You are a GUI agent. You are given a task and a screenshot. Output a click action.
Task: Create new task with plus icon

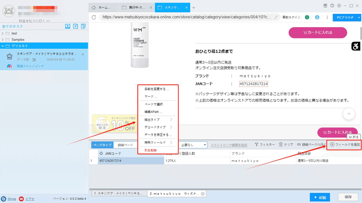[x=76, y=26]
